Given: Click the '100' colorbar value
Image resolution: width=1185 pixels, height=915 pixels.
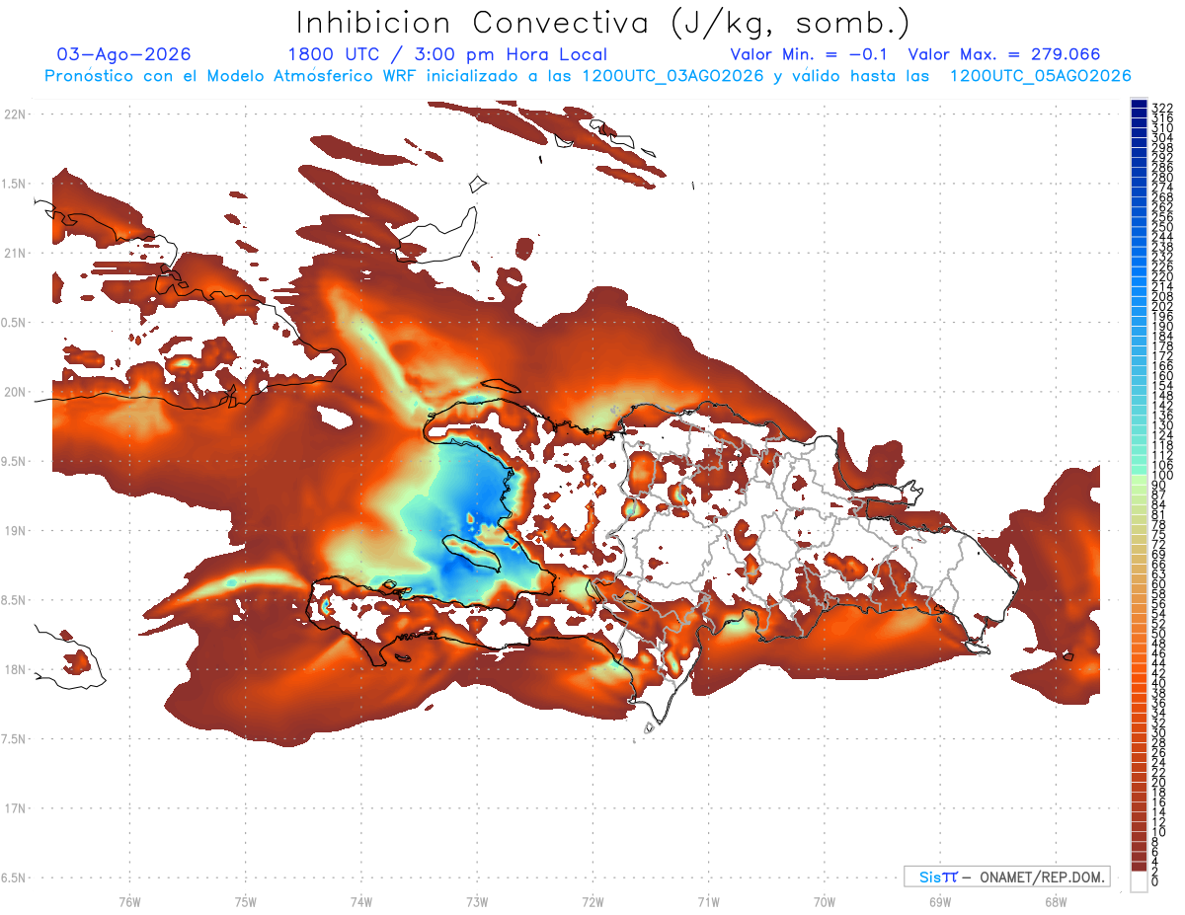Looking at the screenshot, I should pyautogui.click(x=1162, y=477).
